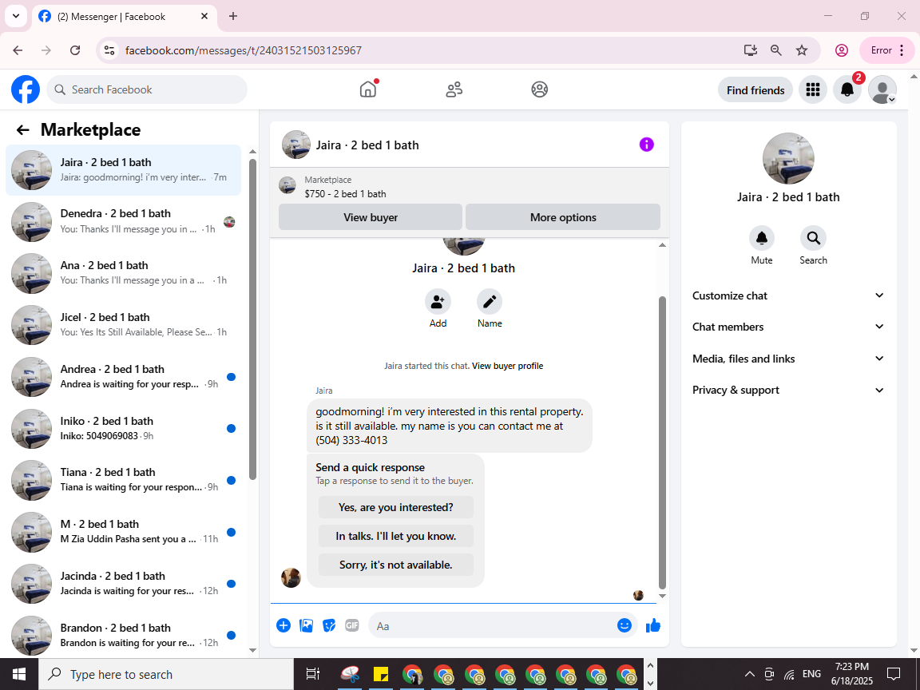
Task: Open the account profile avatar menu
Action: coord(882,89)
